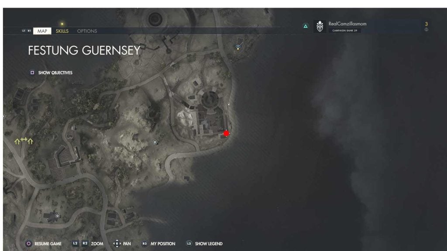This screenshot has height=251, width=447.
Task: Click the R1 shoulder button icon
Action: pyautogui.click(x=29, y=31)
